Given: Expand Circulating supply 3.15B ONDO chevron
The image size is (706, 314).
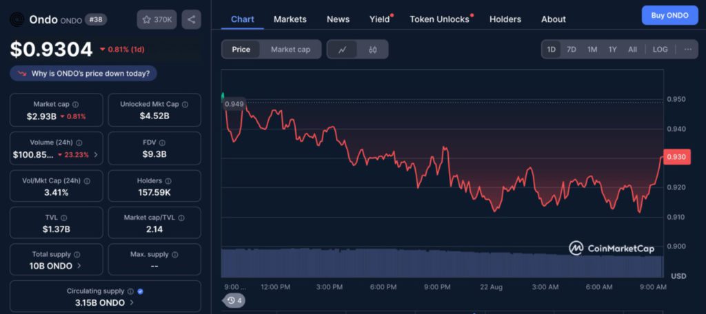Looking at the screenshot, I should (132, 302).
